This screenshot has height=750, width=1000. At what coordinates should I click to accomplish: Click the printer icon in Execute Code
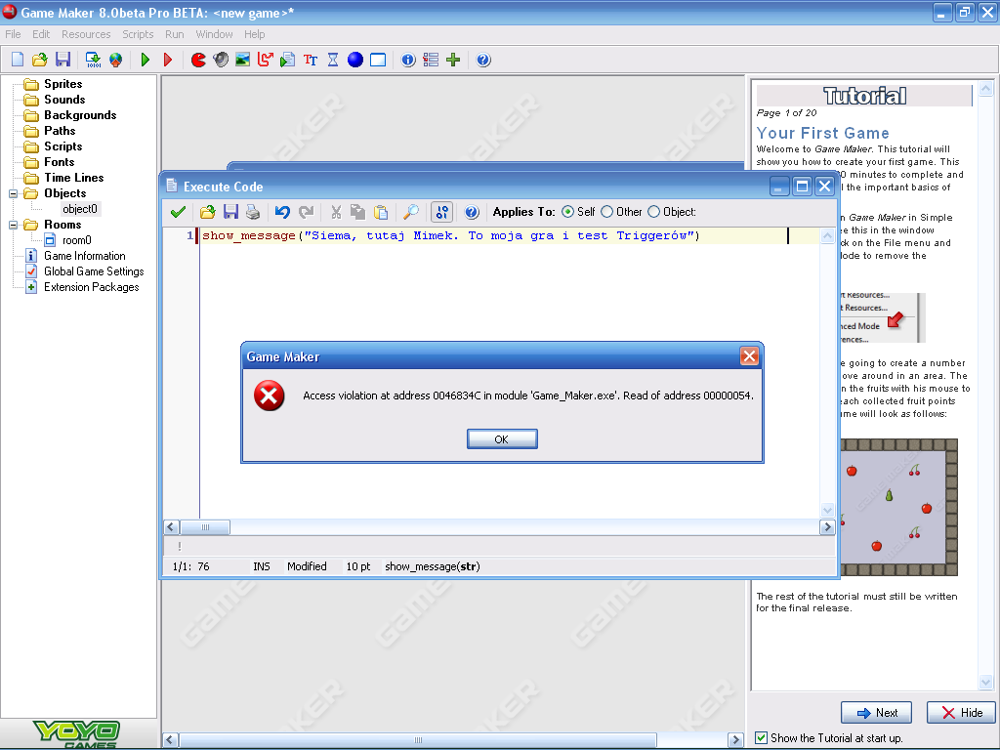pyautogui.click(x=253, y=212)
